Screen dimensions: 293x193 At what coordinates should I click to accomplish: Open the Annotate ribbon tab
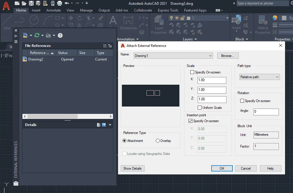click(54, 10)
